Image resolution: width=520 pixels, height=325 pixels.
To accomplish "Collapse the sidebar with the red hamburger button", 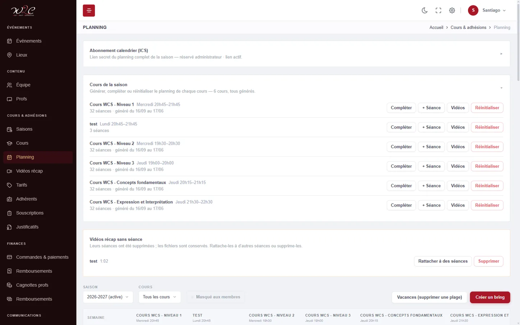I will click(x=89, y=10).
